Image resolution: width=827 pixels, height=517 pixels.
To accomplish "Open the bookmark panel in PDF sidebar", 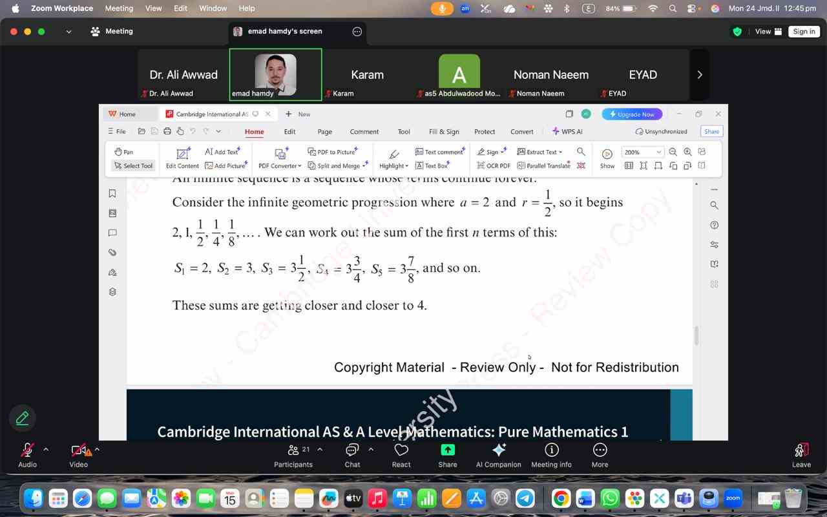I will (112, 193).
